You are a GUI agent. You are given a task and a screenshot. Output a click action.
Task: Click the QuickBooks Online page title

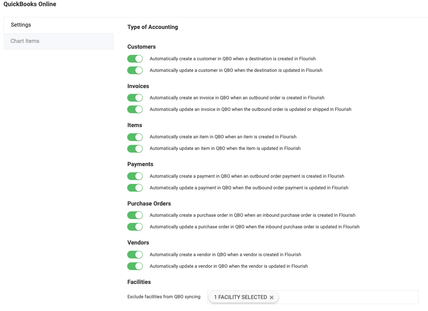click(30, 4)
